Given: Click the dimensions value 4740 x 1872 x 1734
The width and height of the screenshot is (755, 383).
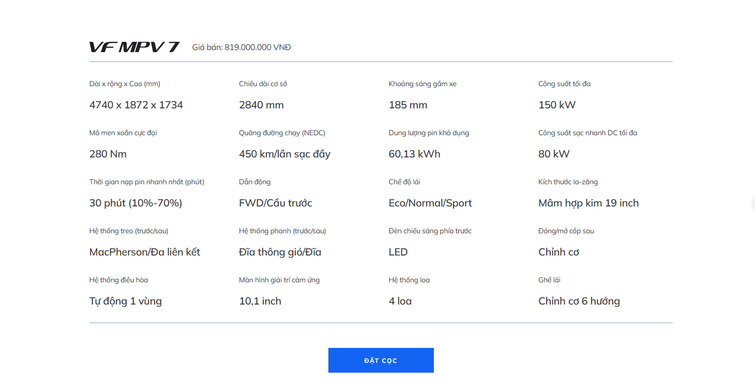Looking at the screenshot, I should (136, 105).
